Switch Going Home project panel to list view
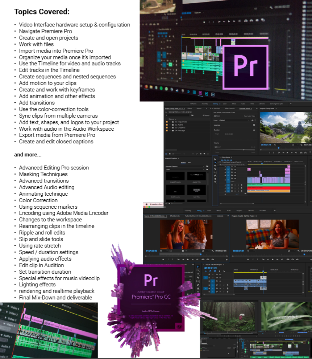 pos(166,154)
